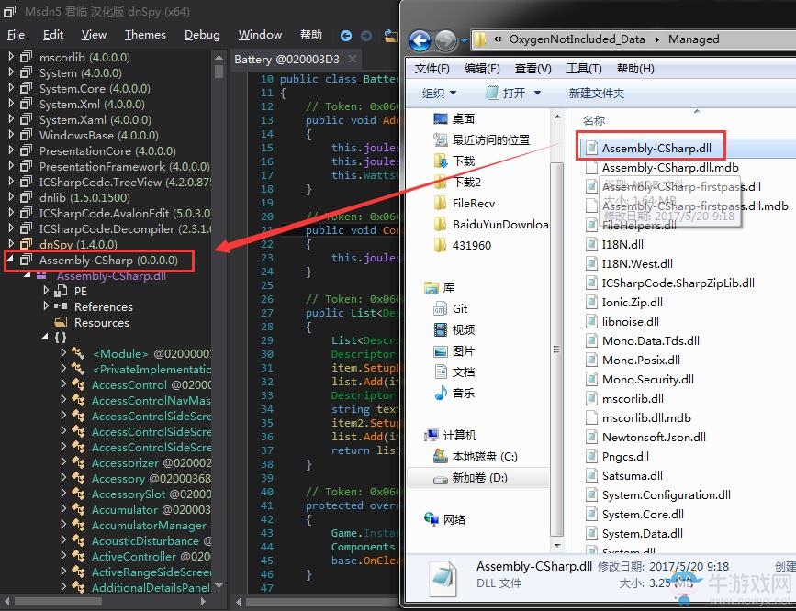Select the AcousticDisturbance class

(145, 540)
